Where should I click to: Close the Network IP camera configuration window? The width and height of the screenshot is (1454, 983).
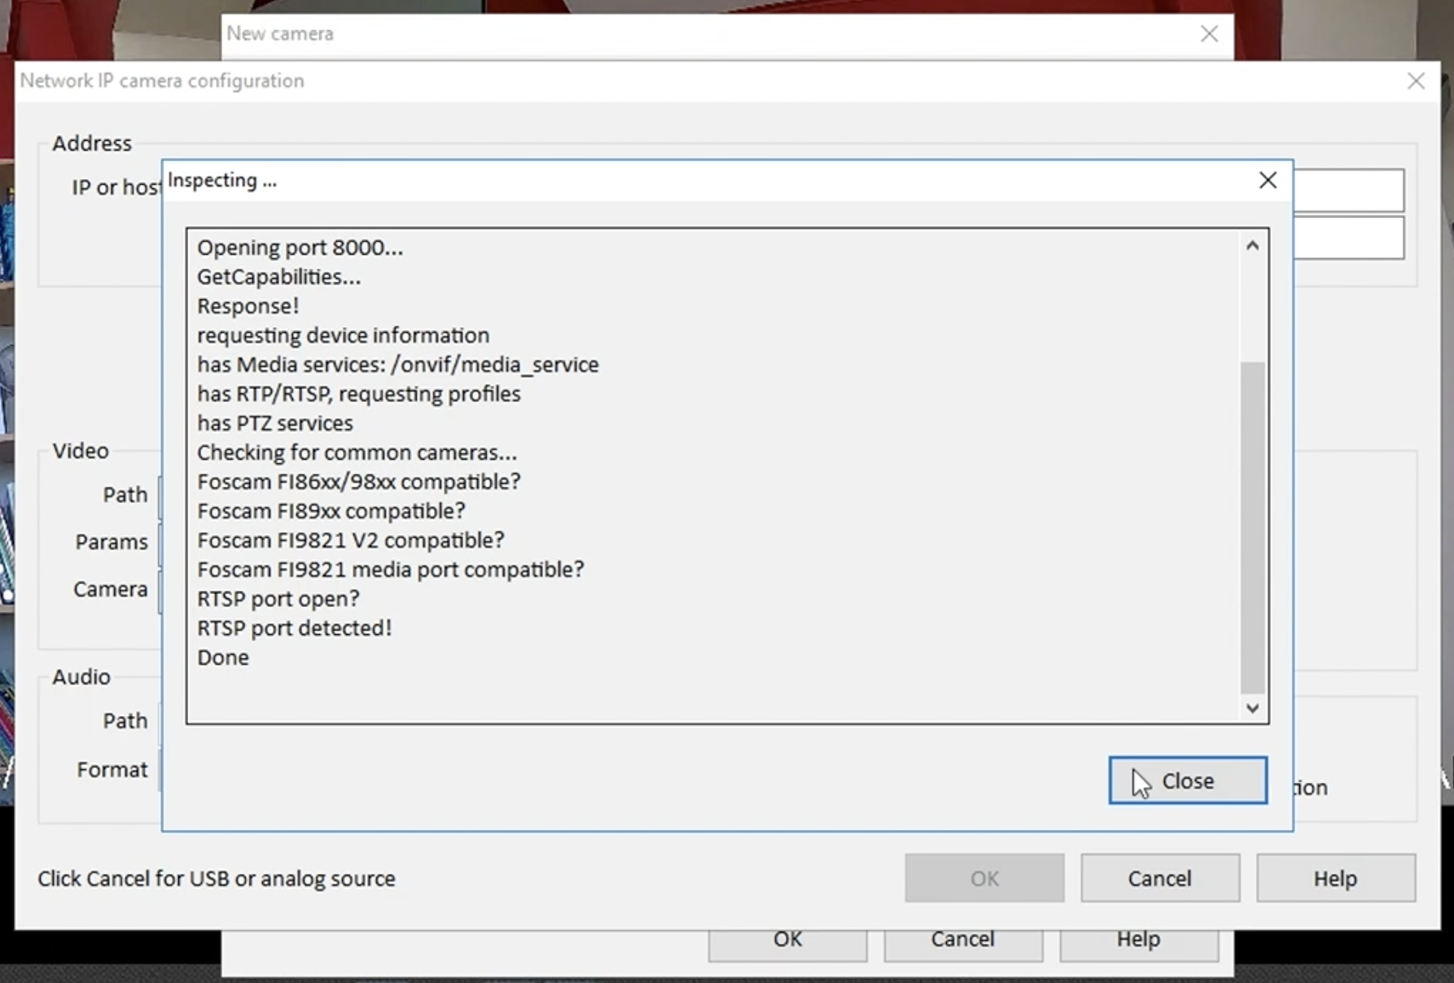(1416, 81)
